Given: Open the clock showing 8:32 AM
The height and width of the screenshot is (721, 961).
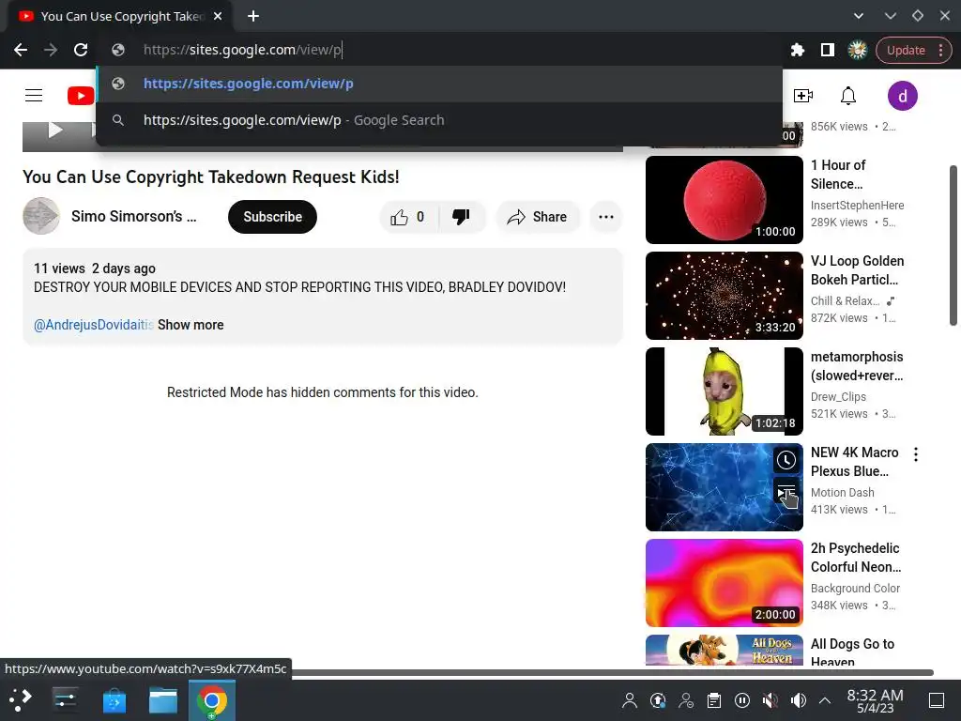Looking at the screenshot, I should coord(876,700).
